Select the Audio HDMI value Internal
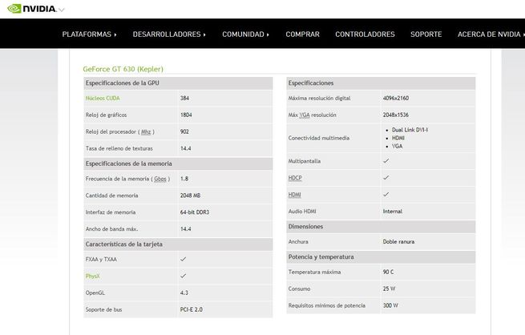The image size is (525, 335). tap(393, 212)
